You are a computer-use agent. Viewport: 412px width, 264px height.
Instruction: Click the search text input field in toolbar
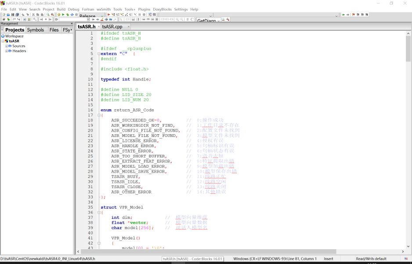click(73, 19)
